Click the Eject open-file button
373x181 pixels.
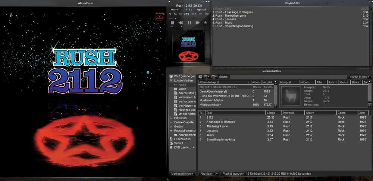(x=206, y=23)
